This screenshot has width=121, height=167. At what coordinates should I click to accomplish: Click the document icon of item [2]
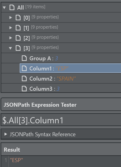[18, 38]
